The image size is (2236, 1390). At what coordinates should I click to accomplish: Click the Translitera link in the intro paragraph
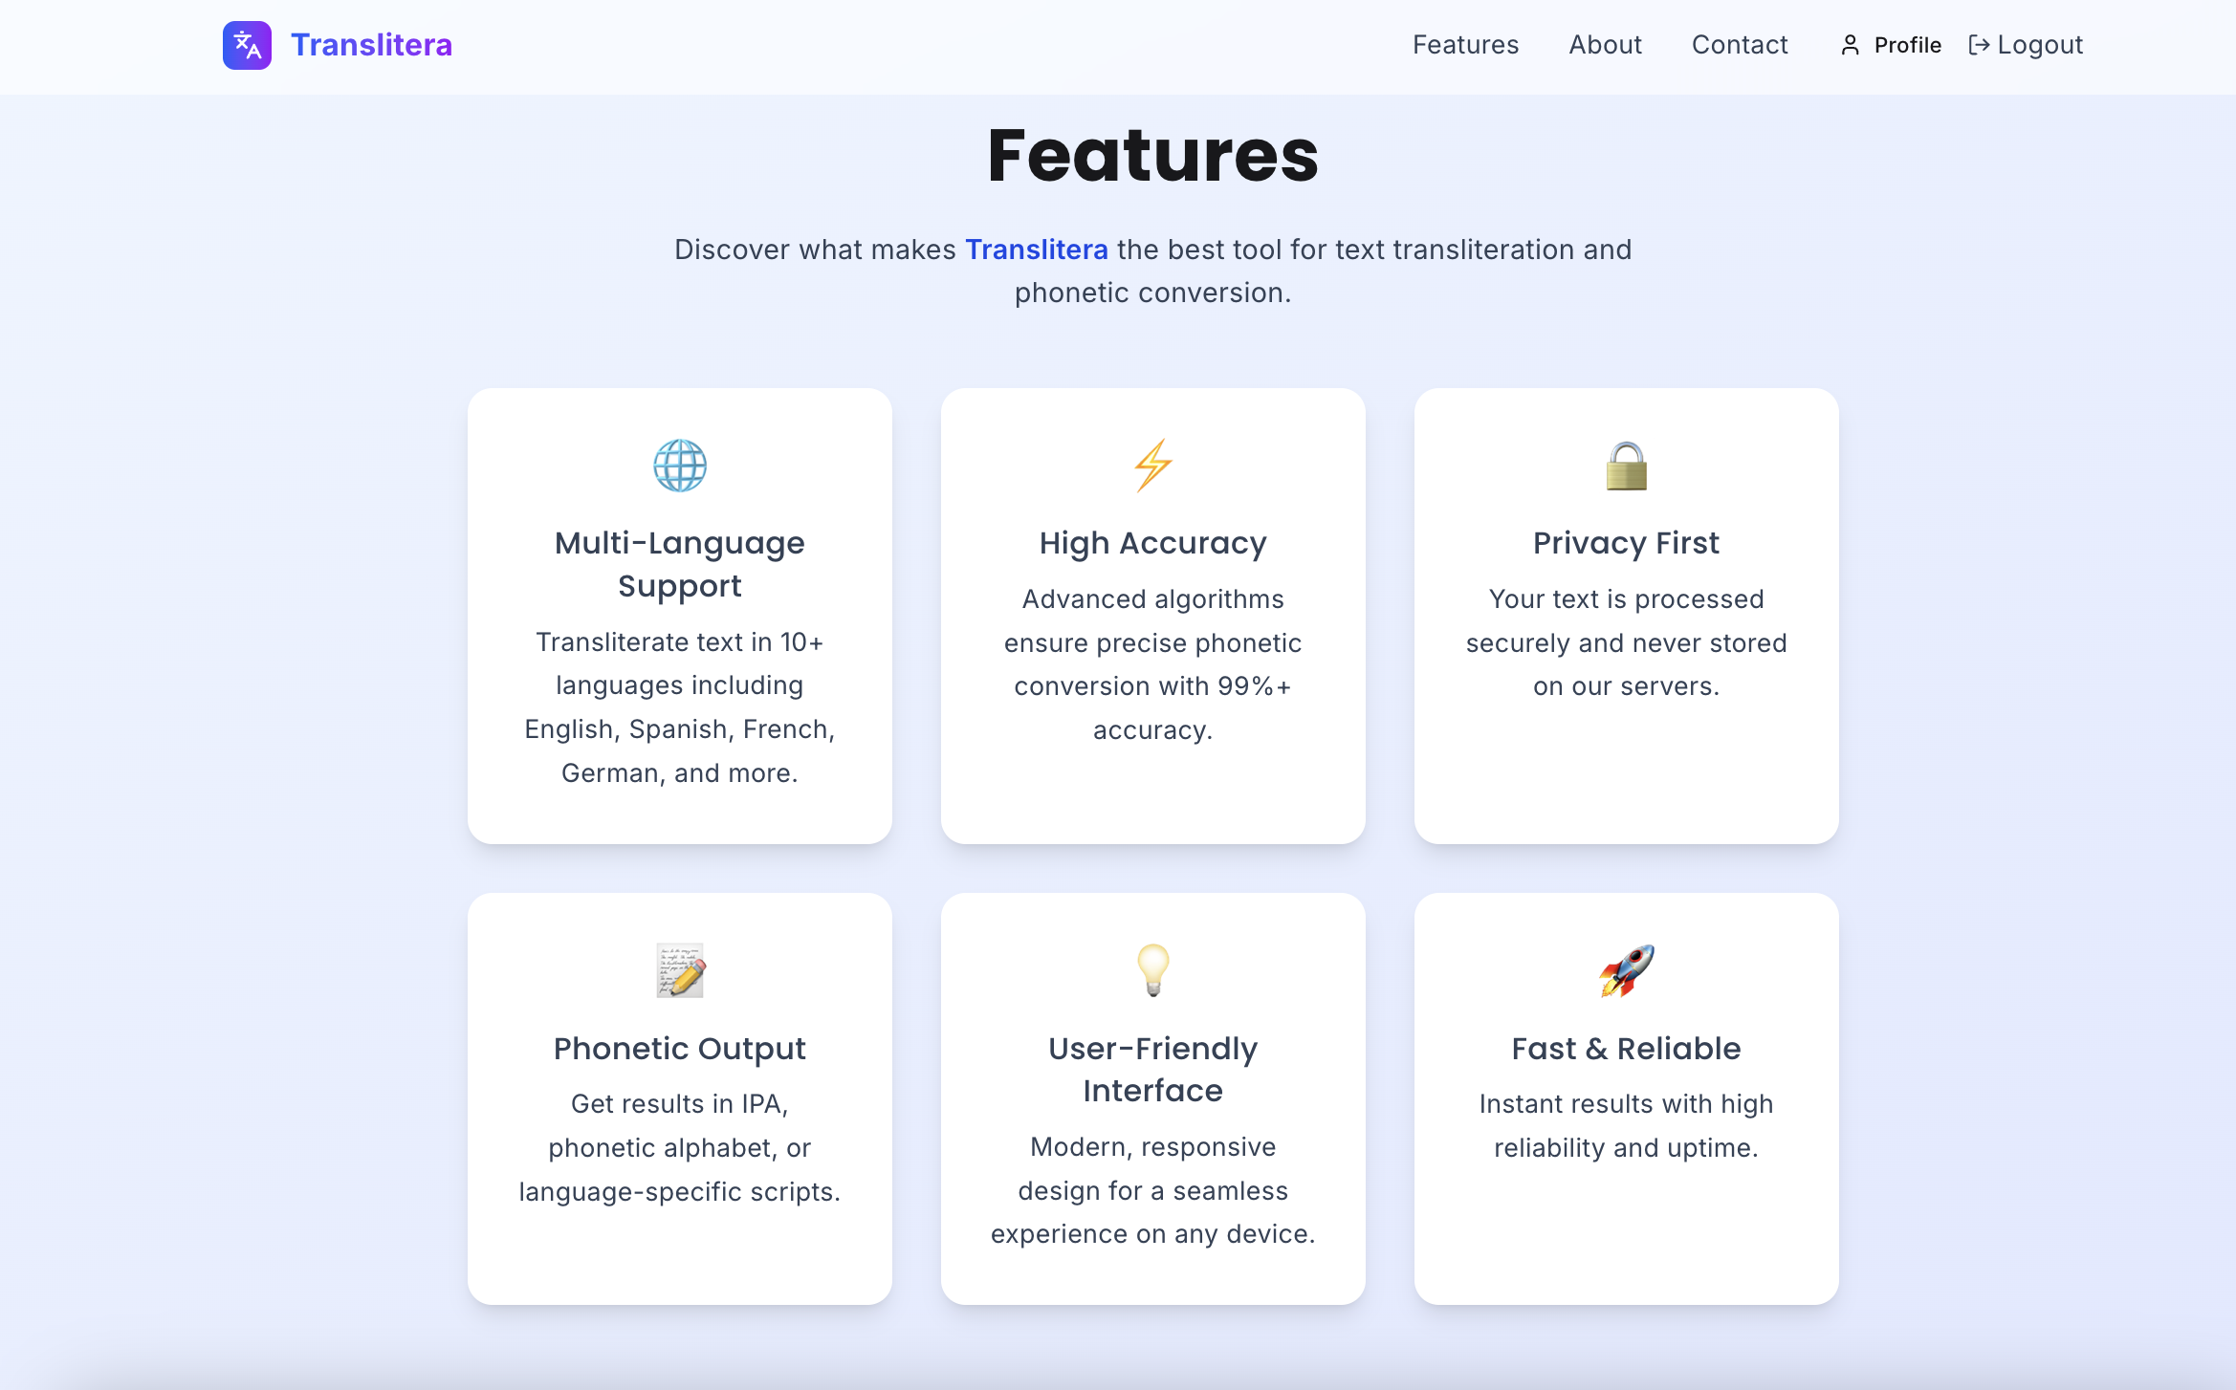pyautogui.click(x=1037, y=250)
